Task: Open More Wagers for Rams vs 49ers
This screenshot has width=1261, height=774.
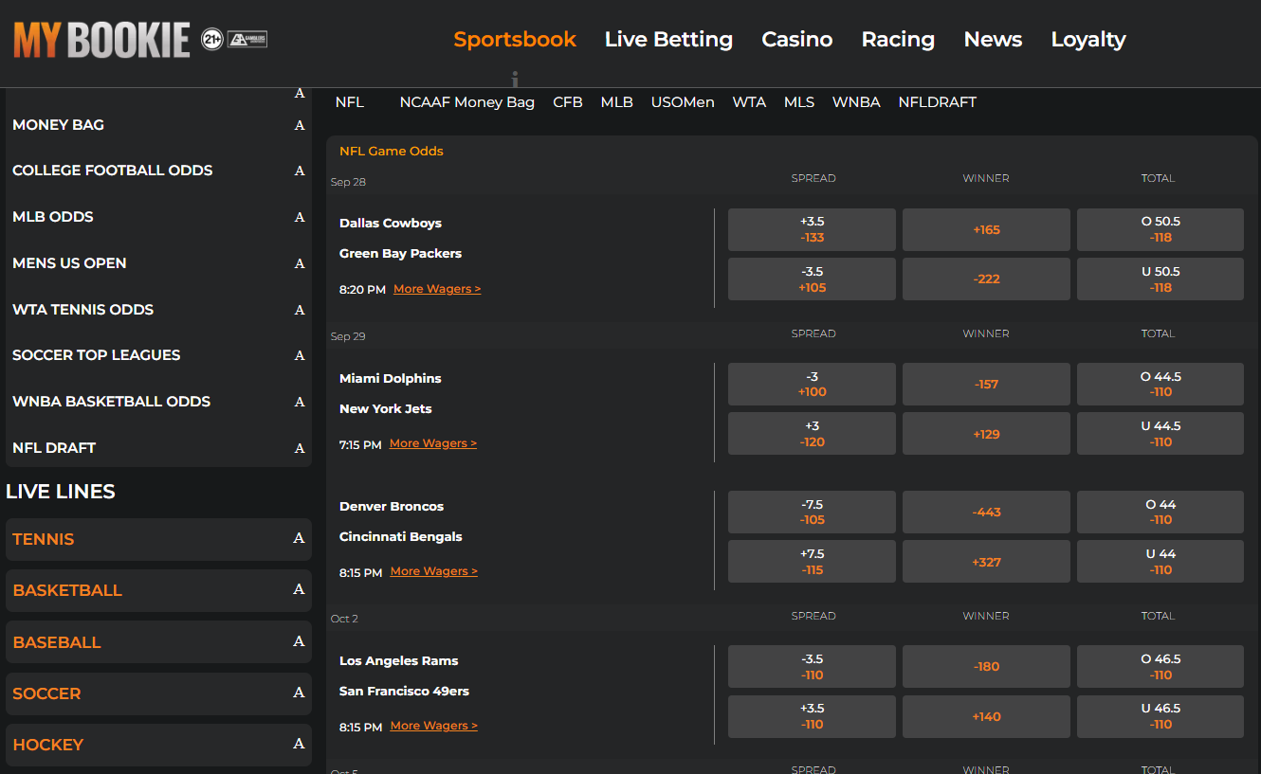Action: [433, 725]
